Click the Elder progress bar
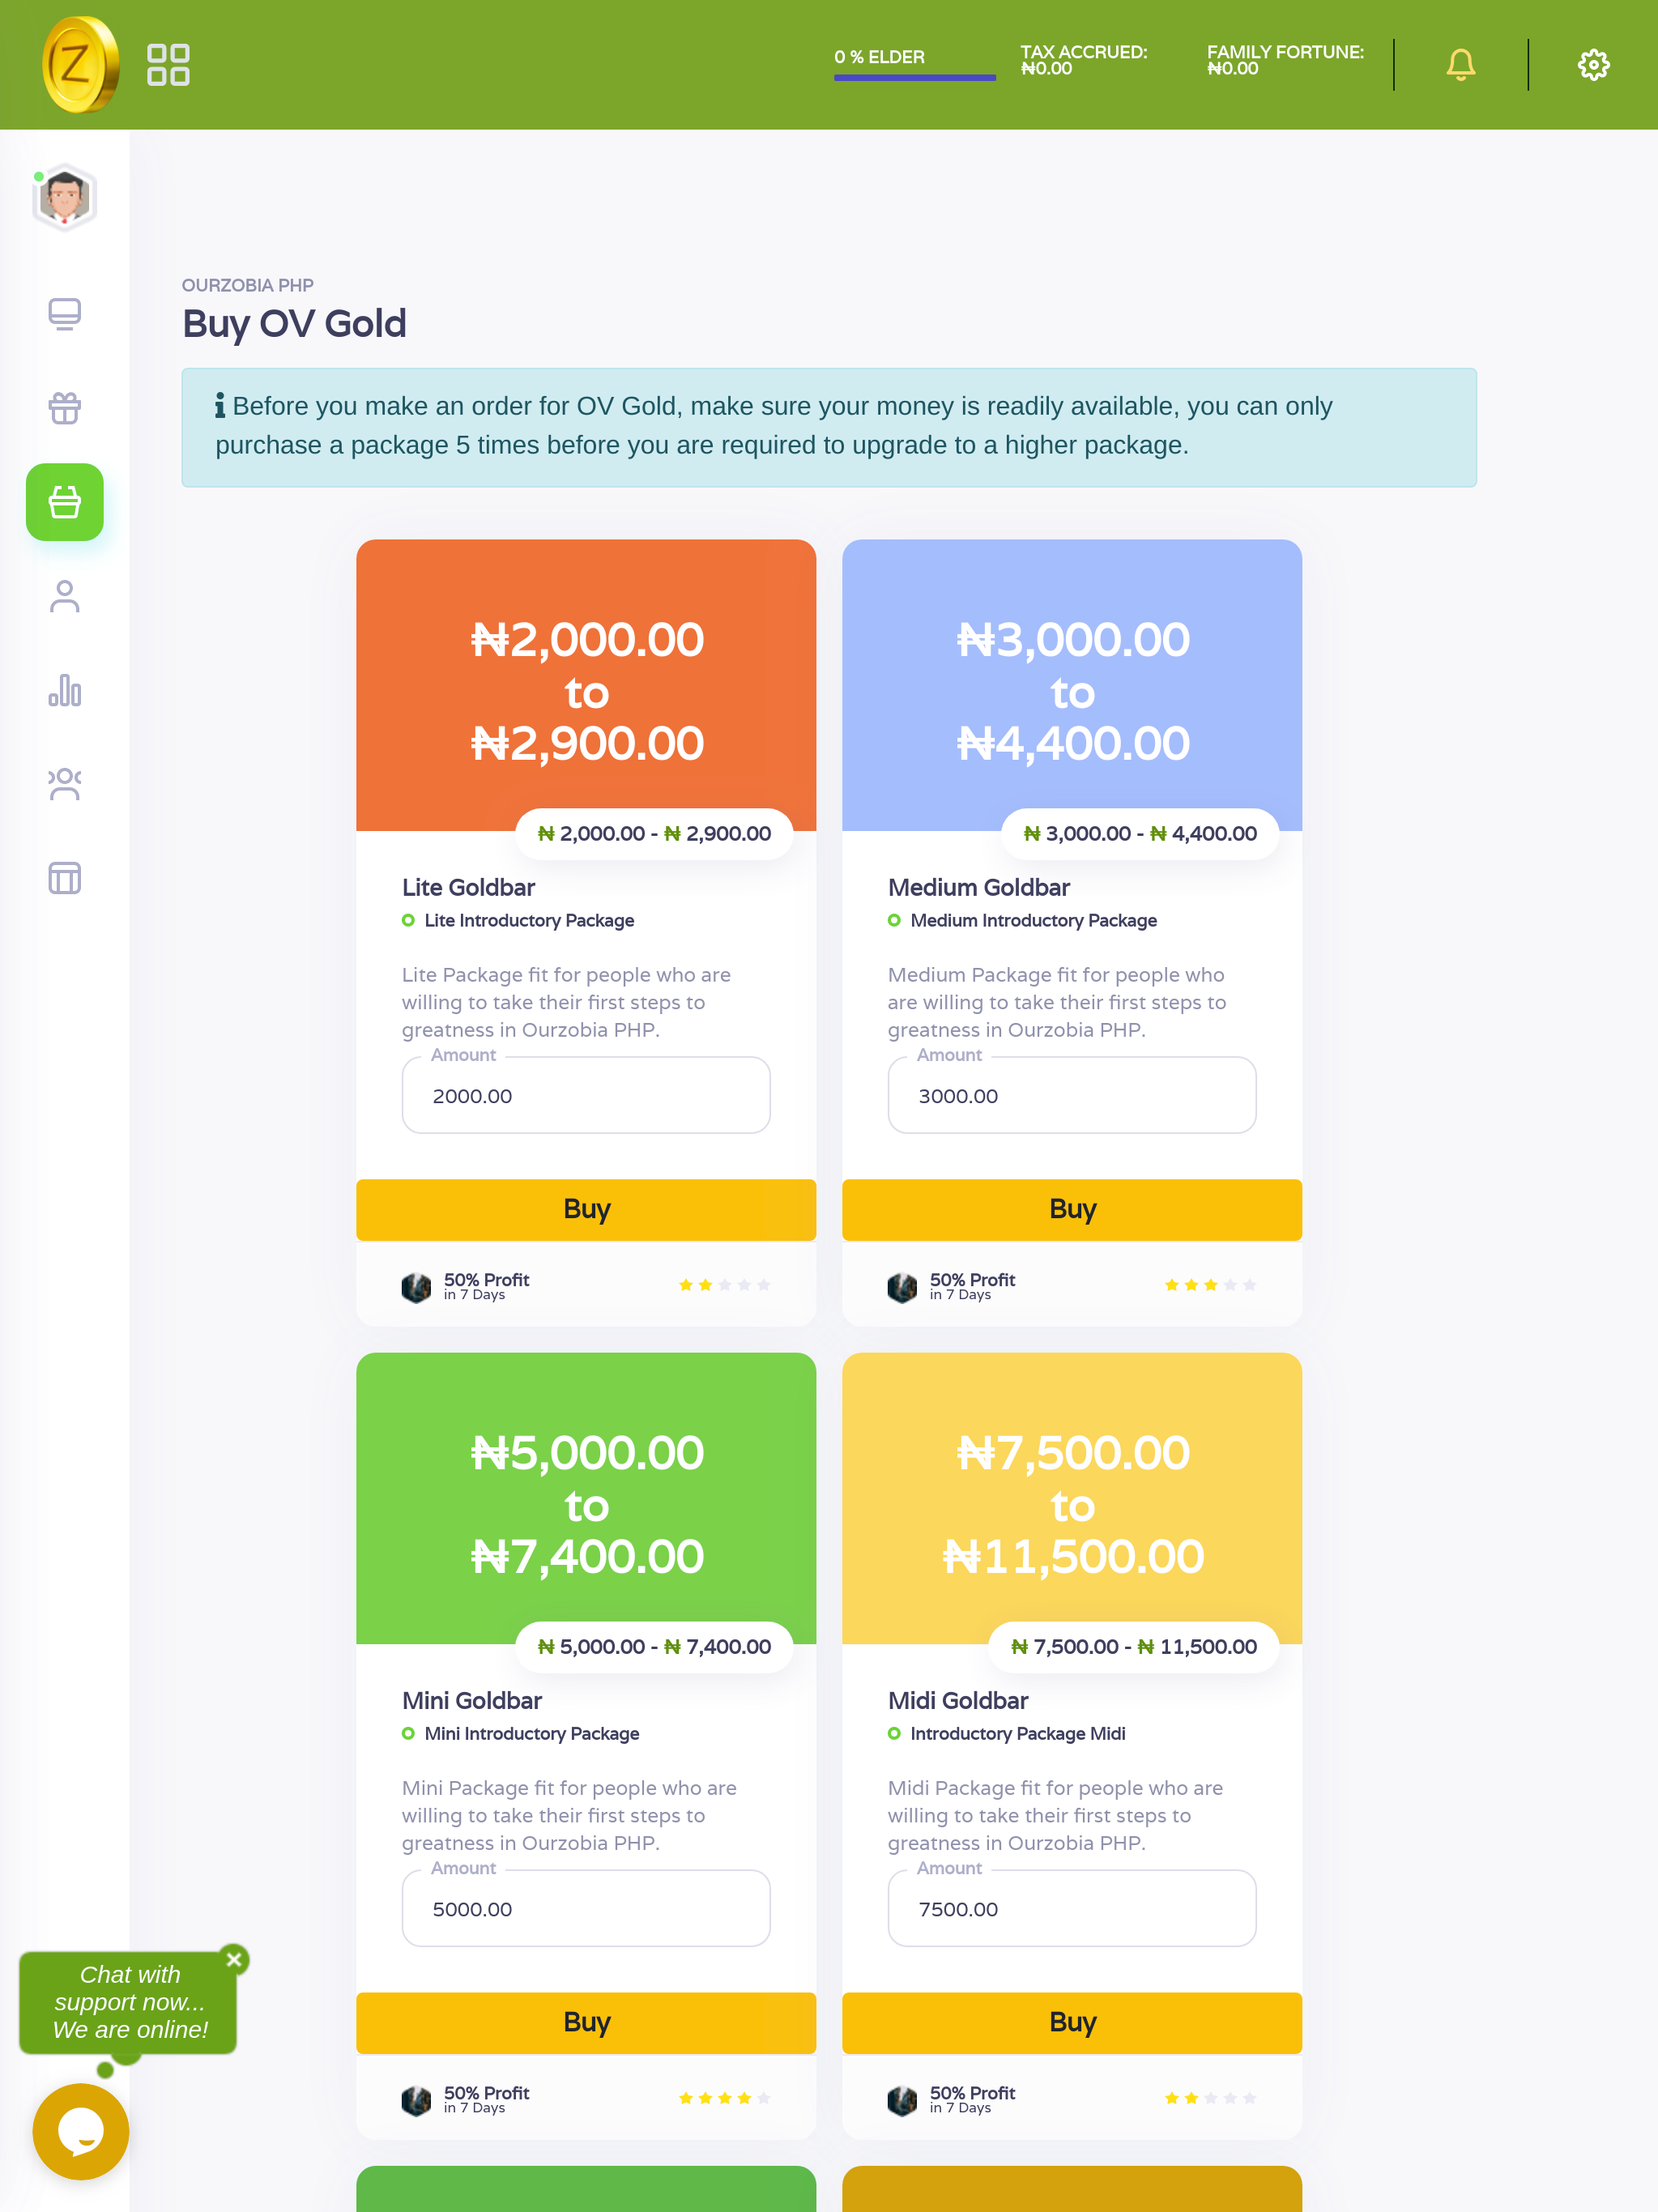Image resolution: width=1658 pixels, height=2212 pixels. click(x=915, y=77)
